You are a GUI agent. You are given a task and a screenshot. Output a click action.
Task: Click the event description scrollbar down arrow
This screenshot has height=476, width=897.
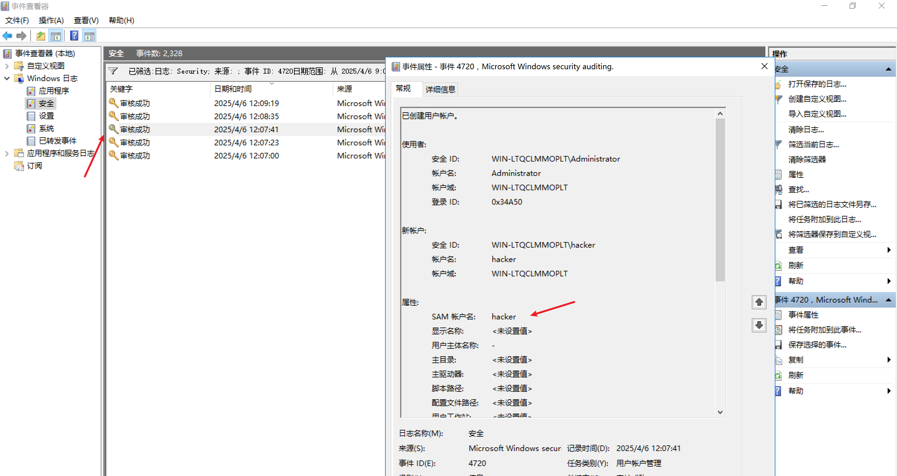[720, 412]
